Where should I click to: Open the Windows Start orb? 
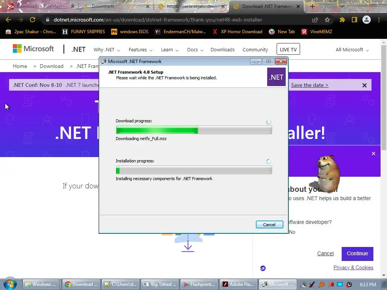(10, 284)
